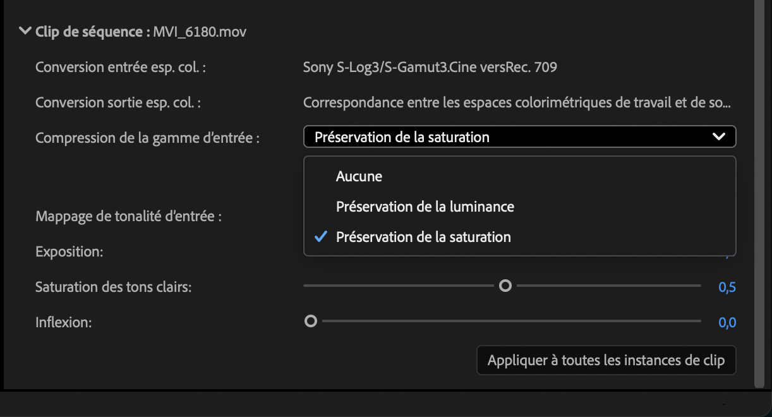Viewport: 772px width, 417px height.
Task: Click the Exposition label
Action: coord(69,251)
